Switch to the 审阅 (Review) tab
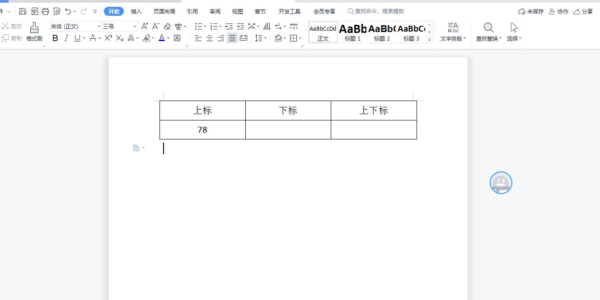The width and height of the screenshot is (600, 300). [x=215, y=11]
